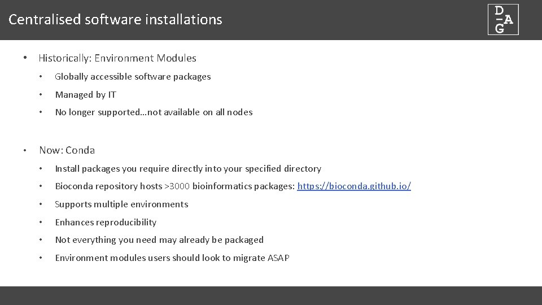Select 'Supports multiple environments' bullet
542x305 pixels.
point(122,204)
